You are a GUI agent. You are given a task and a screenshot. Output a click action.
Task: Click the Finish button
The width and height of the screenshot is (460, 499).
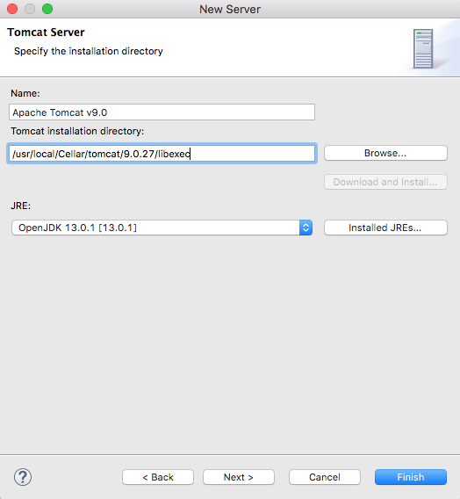point(411,477)
